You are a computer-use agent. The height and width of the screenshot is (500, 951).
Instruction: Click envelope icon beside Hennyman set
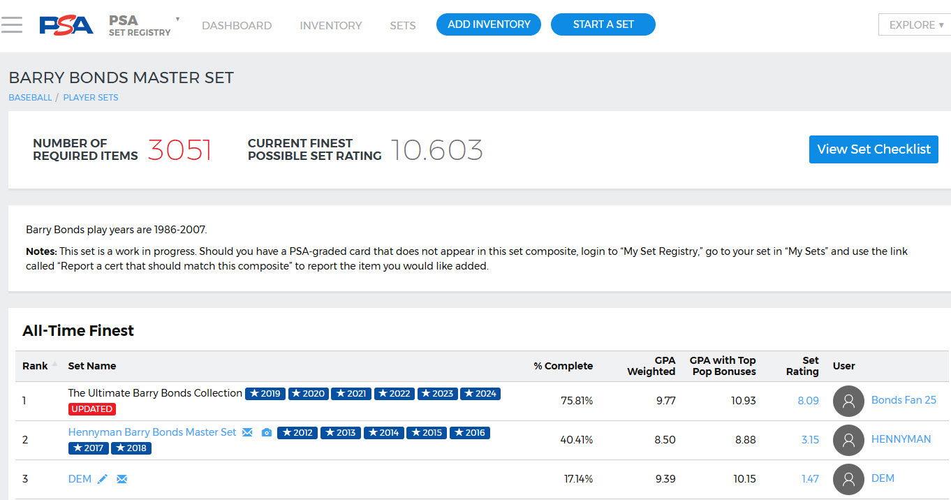coord(247,433)
